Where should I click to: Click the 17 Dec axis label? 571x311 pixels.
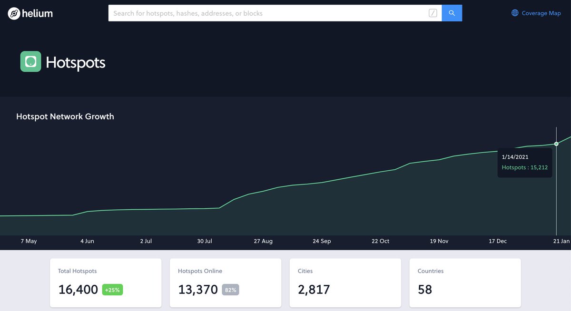click(x=498, y=241)
